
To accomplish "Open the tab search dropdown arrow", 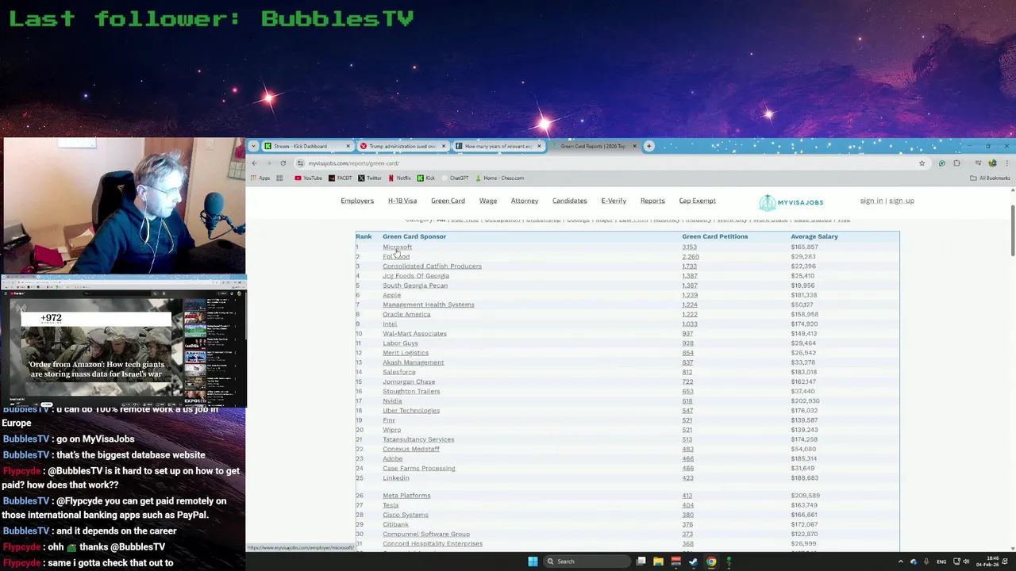I will click(254, 146).
